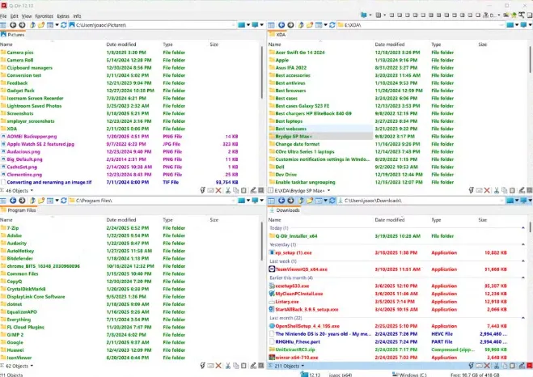Click paste icon in Program Files status bar
Viewport: 533px width, 377px height.
tap(243, 366)
